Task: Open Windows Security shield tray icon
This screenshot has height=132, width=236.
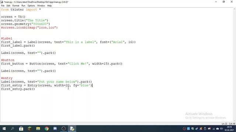Action: 192,129
